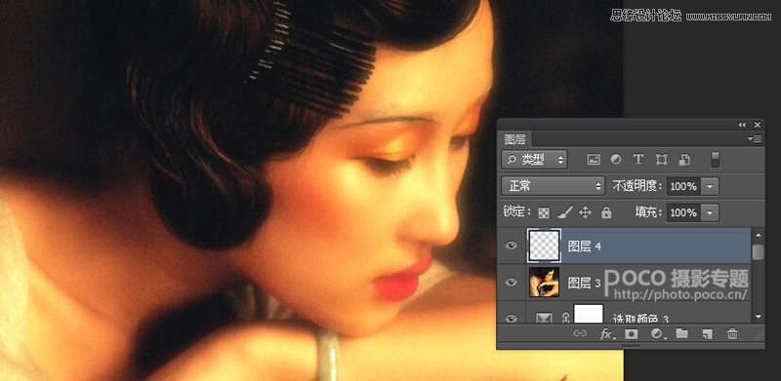Viewport: 781px width, 381px height.
Task: Filter for shape layers icon
Action: (x=662, y=160)
